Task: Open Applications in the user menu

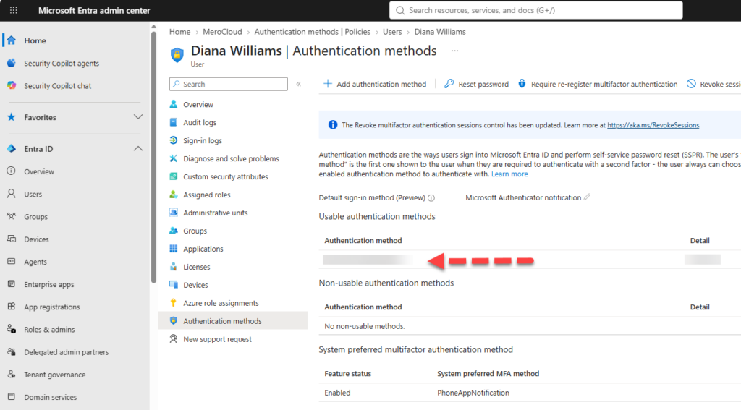Action: pos(203,249)
